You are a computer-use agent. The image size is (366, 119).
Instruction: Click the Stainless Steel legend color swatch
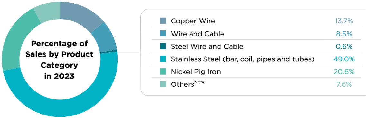[x=163, y=59]
